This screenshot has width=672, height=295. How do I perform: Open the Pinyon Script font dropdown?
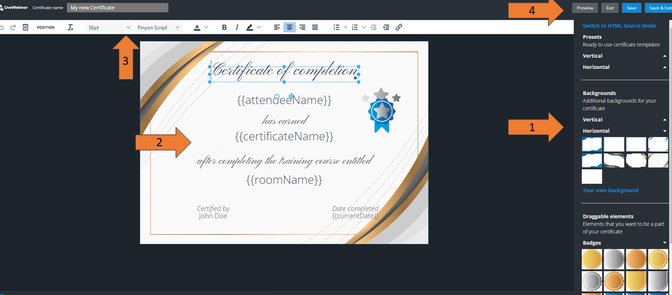(158, 27)
